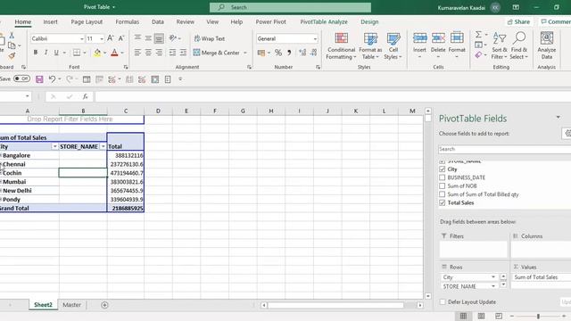Check the Sum of NOB field checkbox
Image resolution: width=571 pixels, height=321 pixels.
point(443,186)
